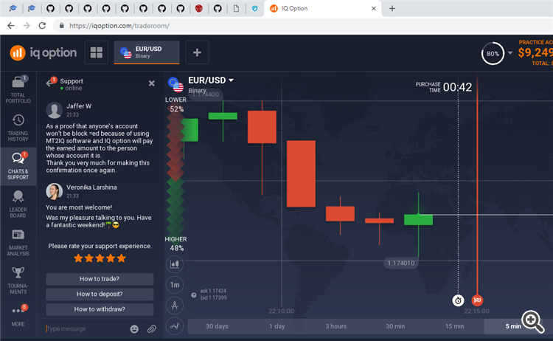Open Tournaments section
The height and width of the screenshot is (341, 553).
(18, 280)
